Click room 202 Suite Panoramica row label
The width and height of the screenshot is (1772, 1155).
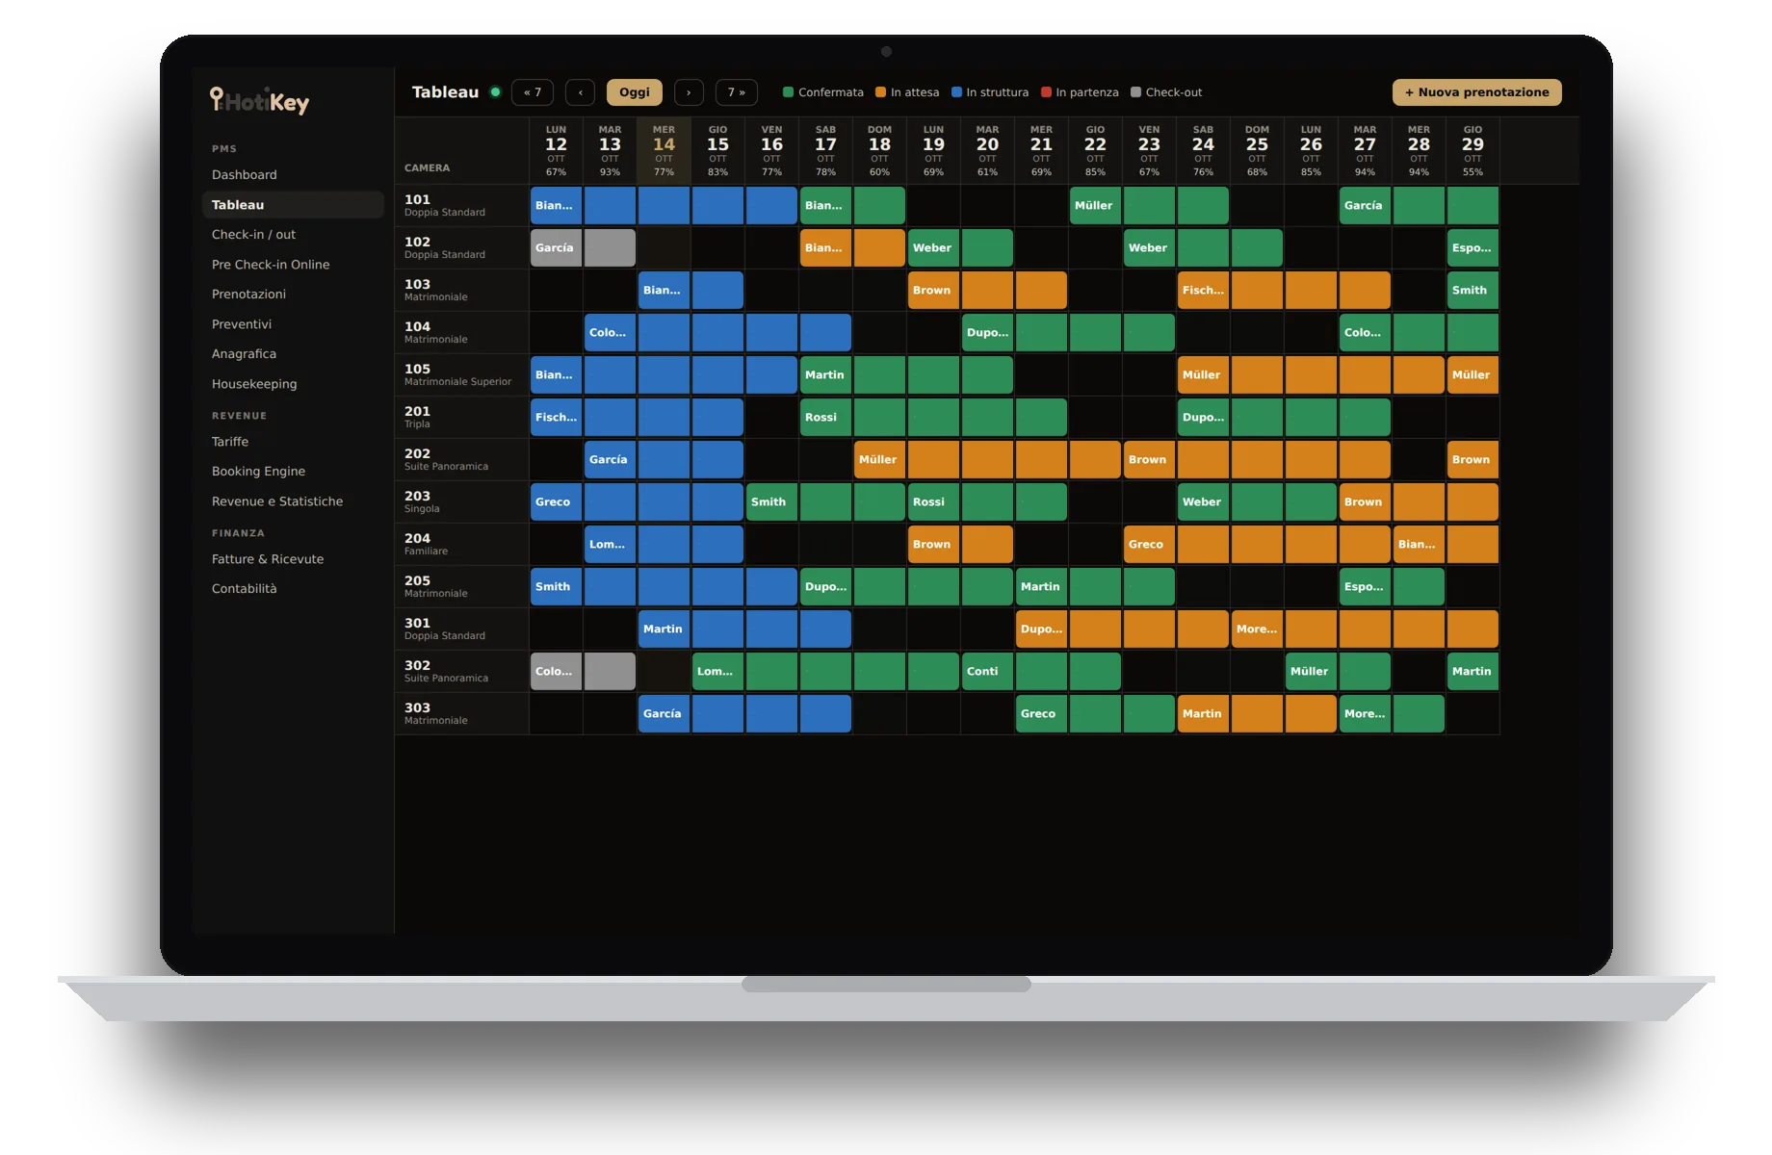click(x=461, y=459)
